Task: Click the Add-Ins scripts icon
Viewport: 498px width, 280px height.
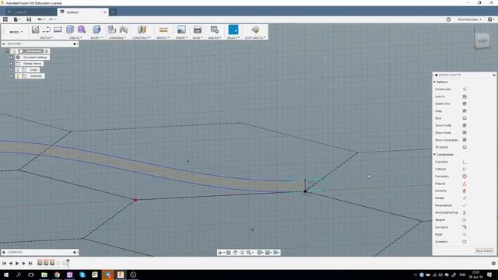Action: click(215, 30)
